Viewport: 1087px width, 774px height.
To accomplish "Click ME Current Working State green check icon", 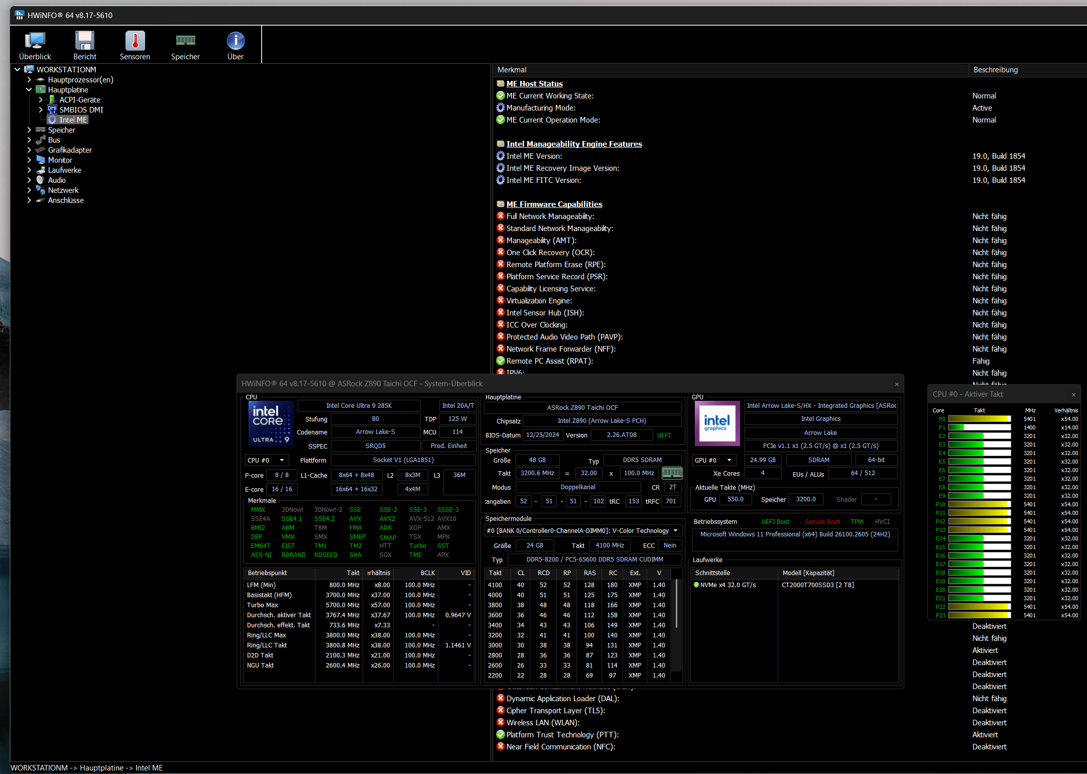I will point(501,95).
